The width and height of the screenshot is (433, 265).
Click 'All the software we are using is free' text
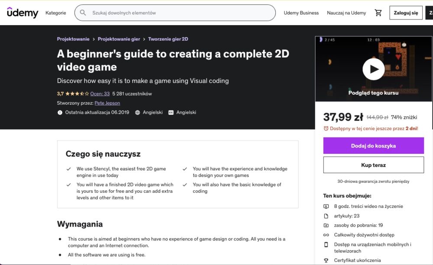pyautogui.click(x=107, y=255)
